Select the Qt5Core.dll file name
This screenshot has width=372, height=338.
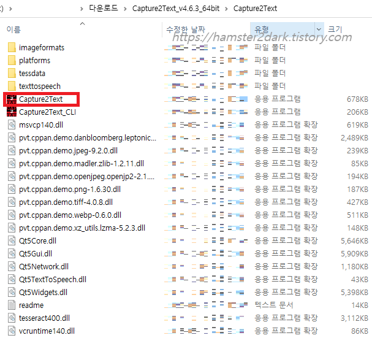[38, 240]
